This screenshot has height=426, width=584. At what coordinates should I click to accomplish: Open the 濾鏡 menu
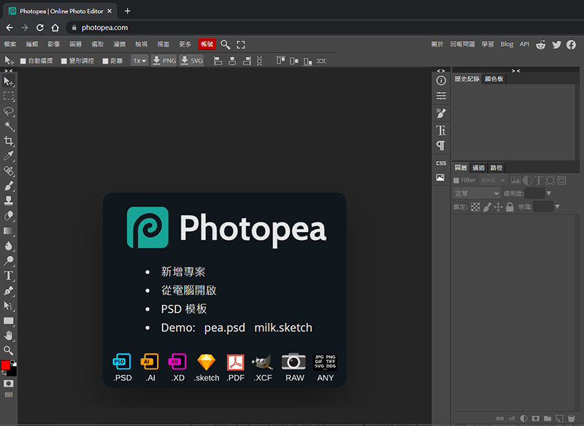pyautogui.click(x=120, y=44)
